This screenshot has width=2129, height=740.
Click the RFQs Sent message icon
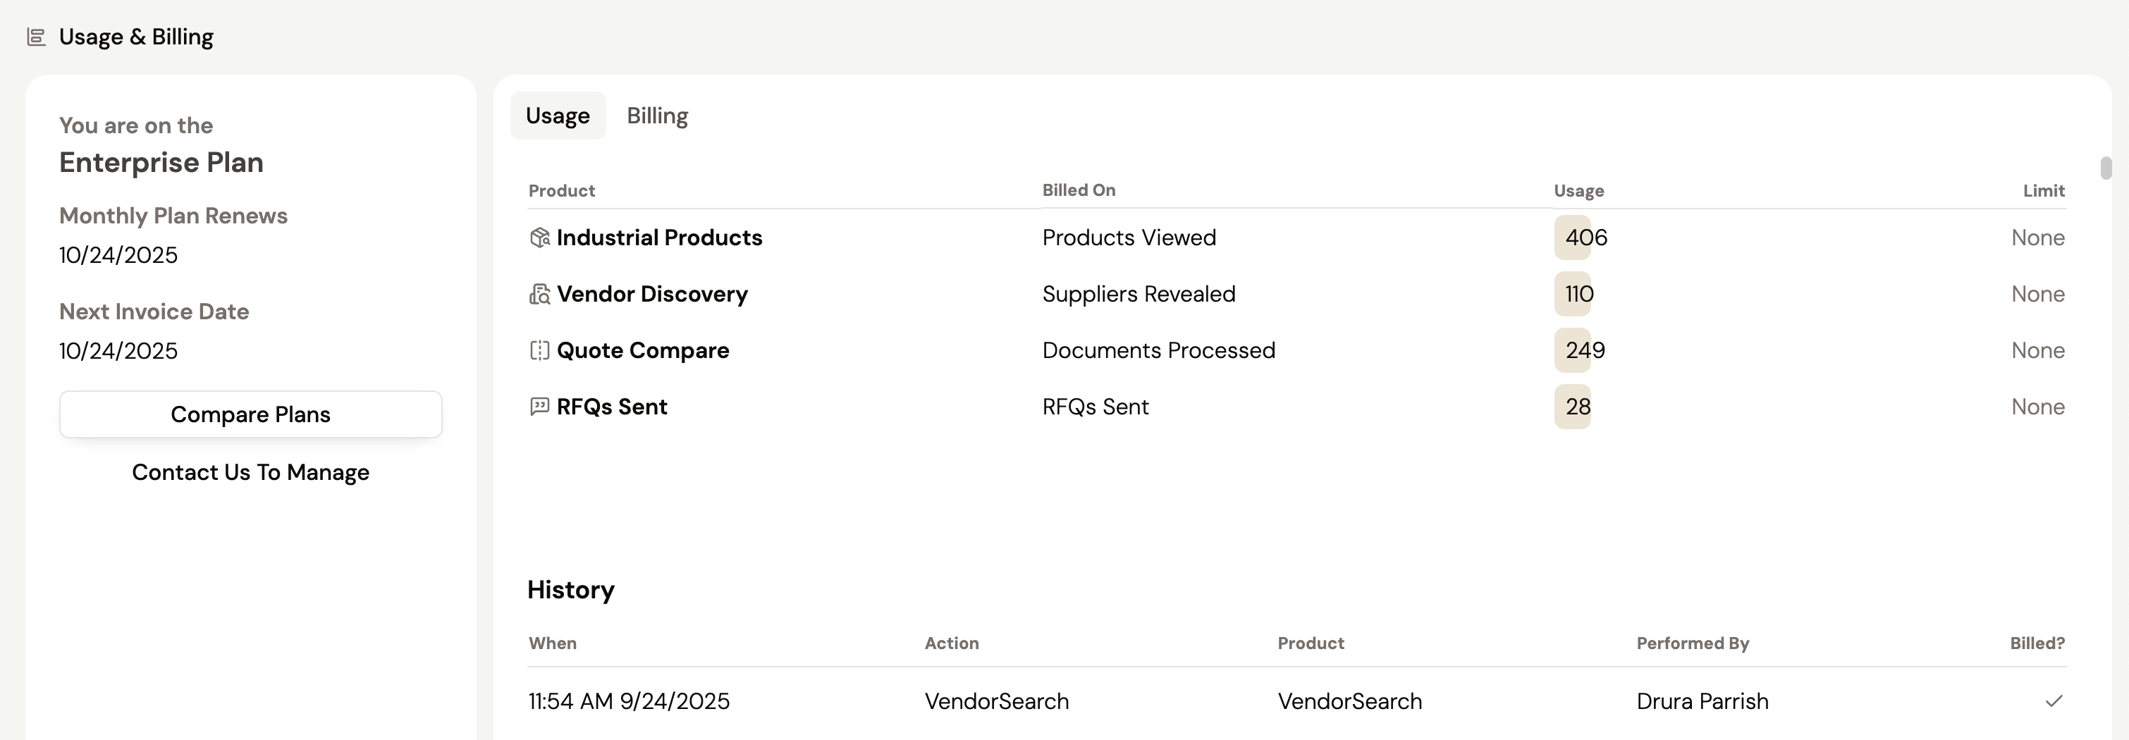[539, 407]
